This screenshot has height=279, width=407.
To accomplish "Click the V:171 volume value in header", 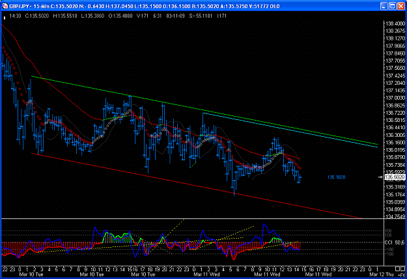I will [x=142, y=16].
